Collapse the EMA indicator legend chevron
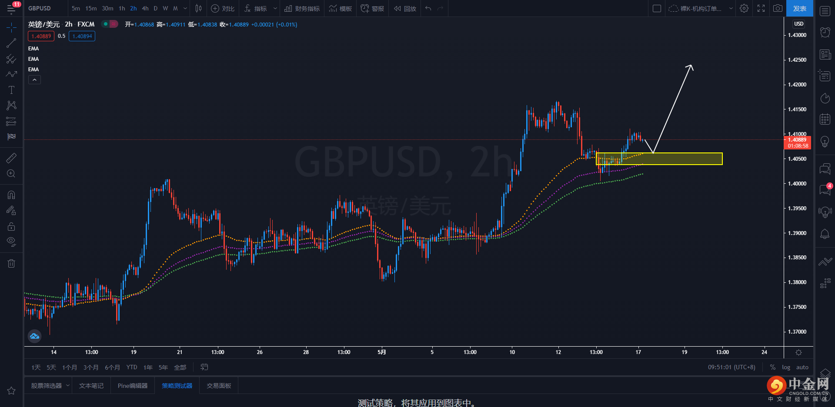The image size is (835, 407). click(35, 80)
